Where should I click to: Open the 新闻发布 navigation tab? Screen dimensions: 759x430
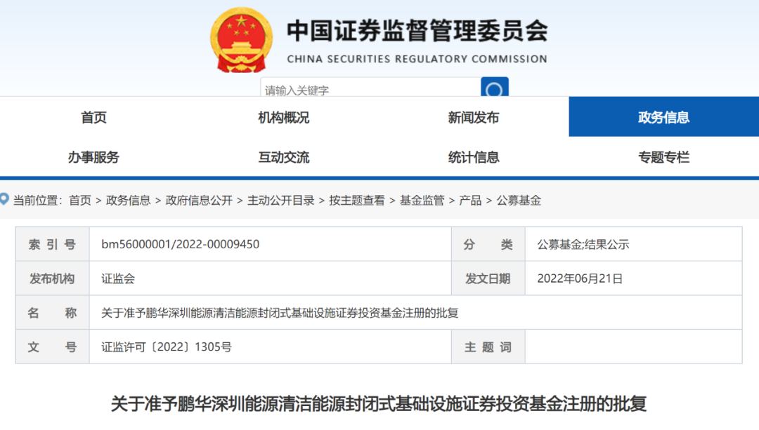(474, 117)
